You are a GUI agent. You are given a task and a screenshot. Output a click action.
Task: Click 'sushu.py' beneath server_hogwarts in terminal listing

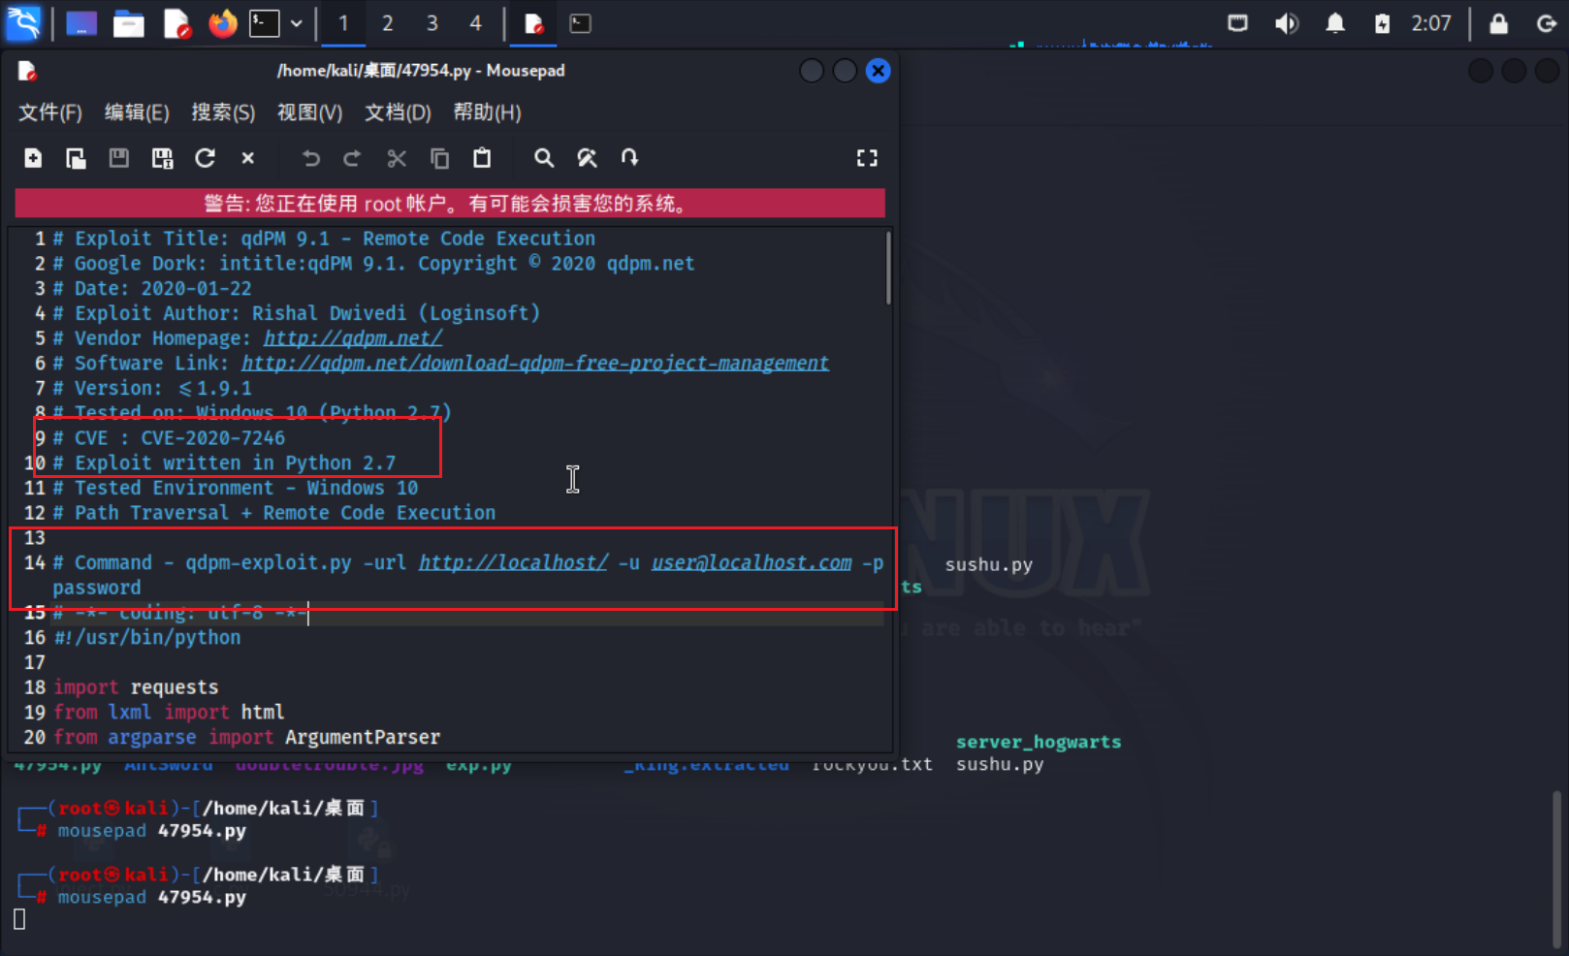click(1000, 765)
